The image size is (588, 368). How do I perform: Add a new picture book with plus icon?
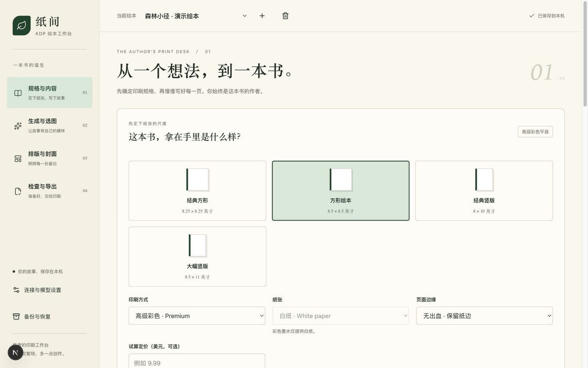coord(262,16)
